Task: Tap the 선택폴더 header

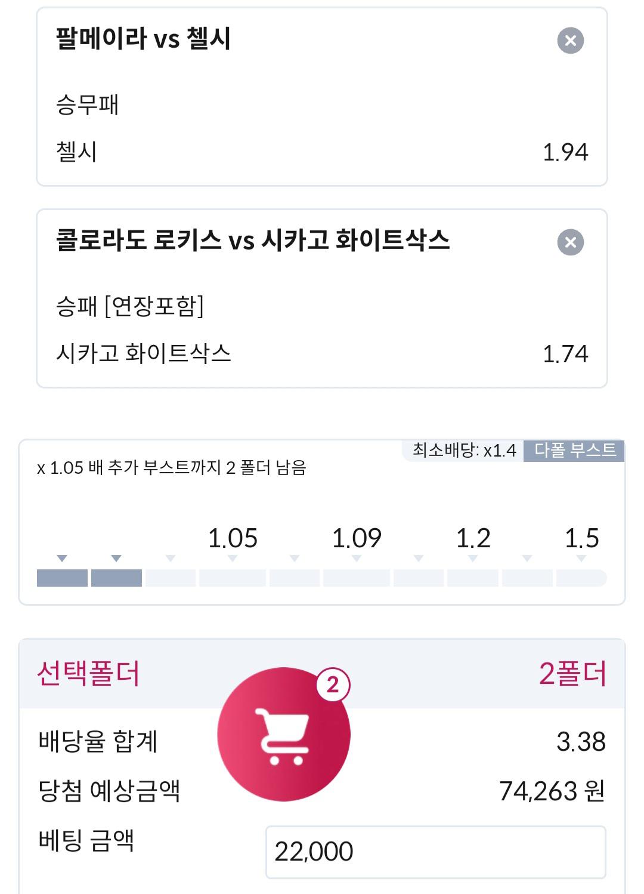Action: 88,674
